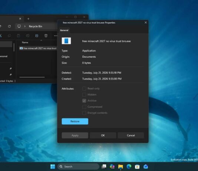Open Microsoft Store from the taskbar
198x171 pixels.
(137, 167)
